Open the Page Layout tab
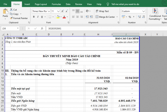This screenshot has width=167, height=112. pos(41,4)
